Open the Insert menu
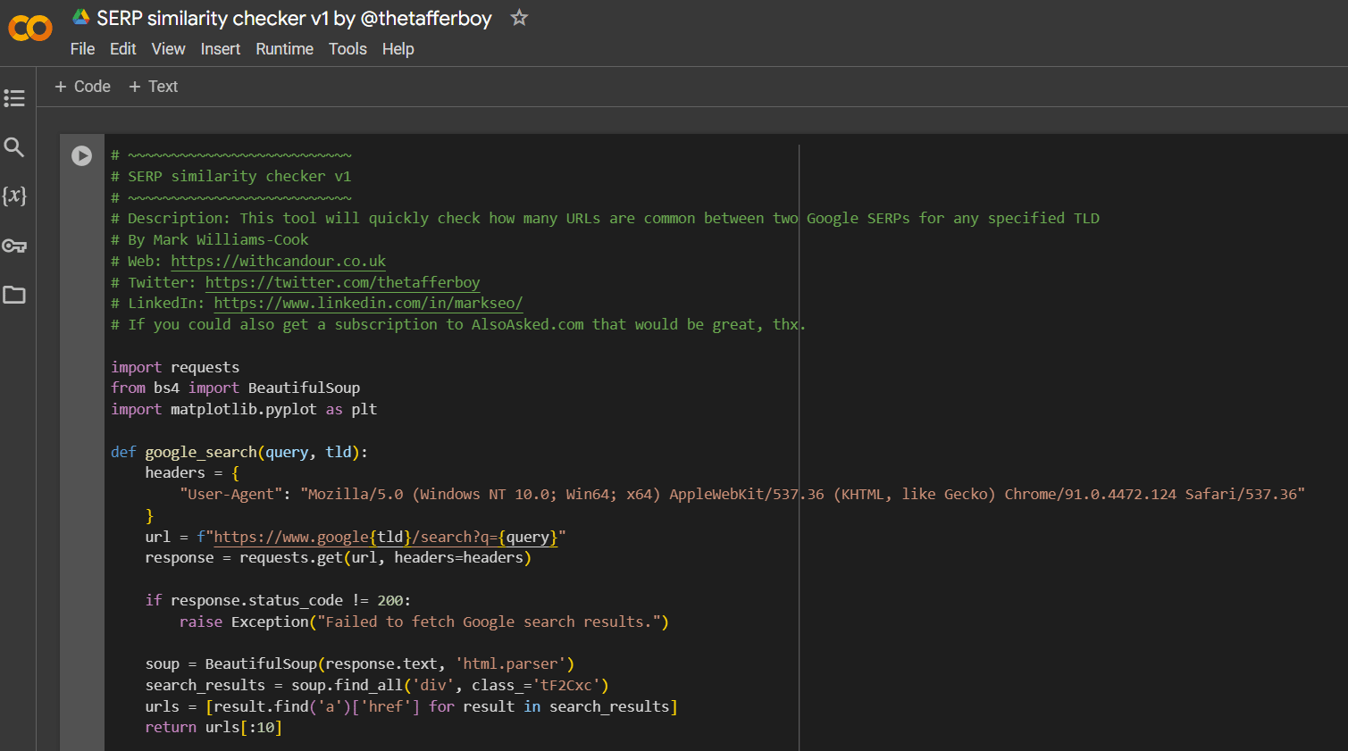Viewport: 1348px width, 751px height. (x=220, y=49)
